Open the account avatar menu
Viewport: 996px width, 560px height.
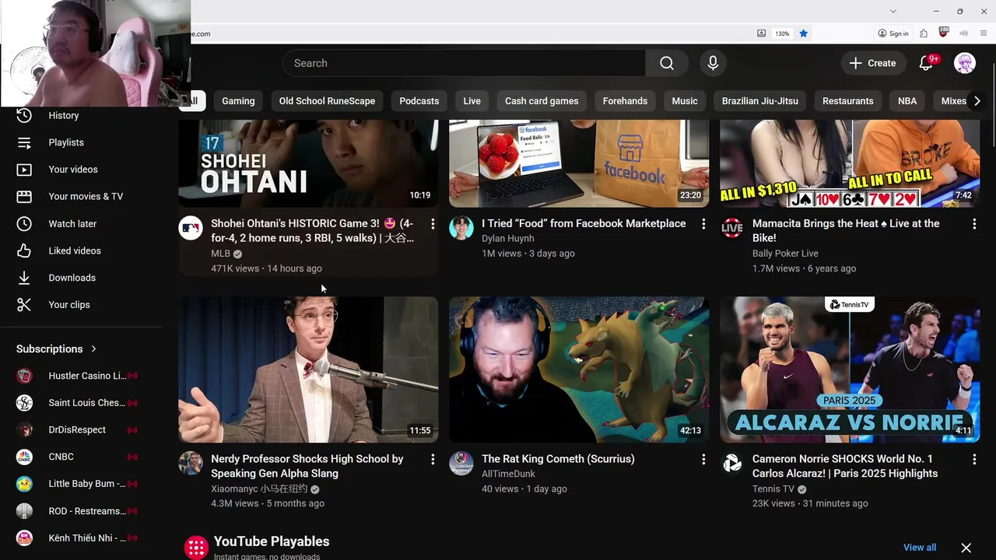click(x=965, y=63)
